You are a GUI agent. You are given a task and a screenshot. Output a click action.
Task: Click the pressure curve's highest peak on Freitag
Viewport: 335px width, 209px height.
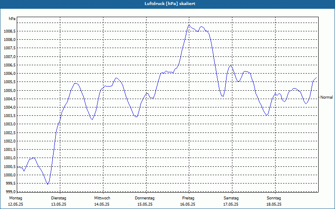189,25
